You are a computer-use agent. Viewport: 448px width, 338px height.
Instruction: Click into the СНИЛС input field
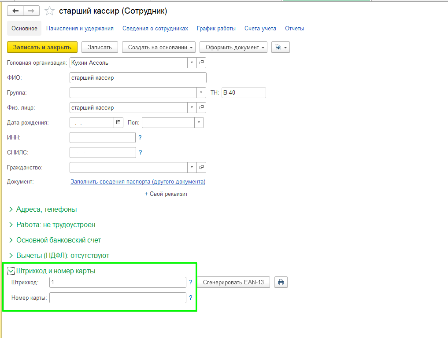point(103,153)
